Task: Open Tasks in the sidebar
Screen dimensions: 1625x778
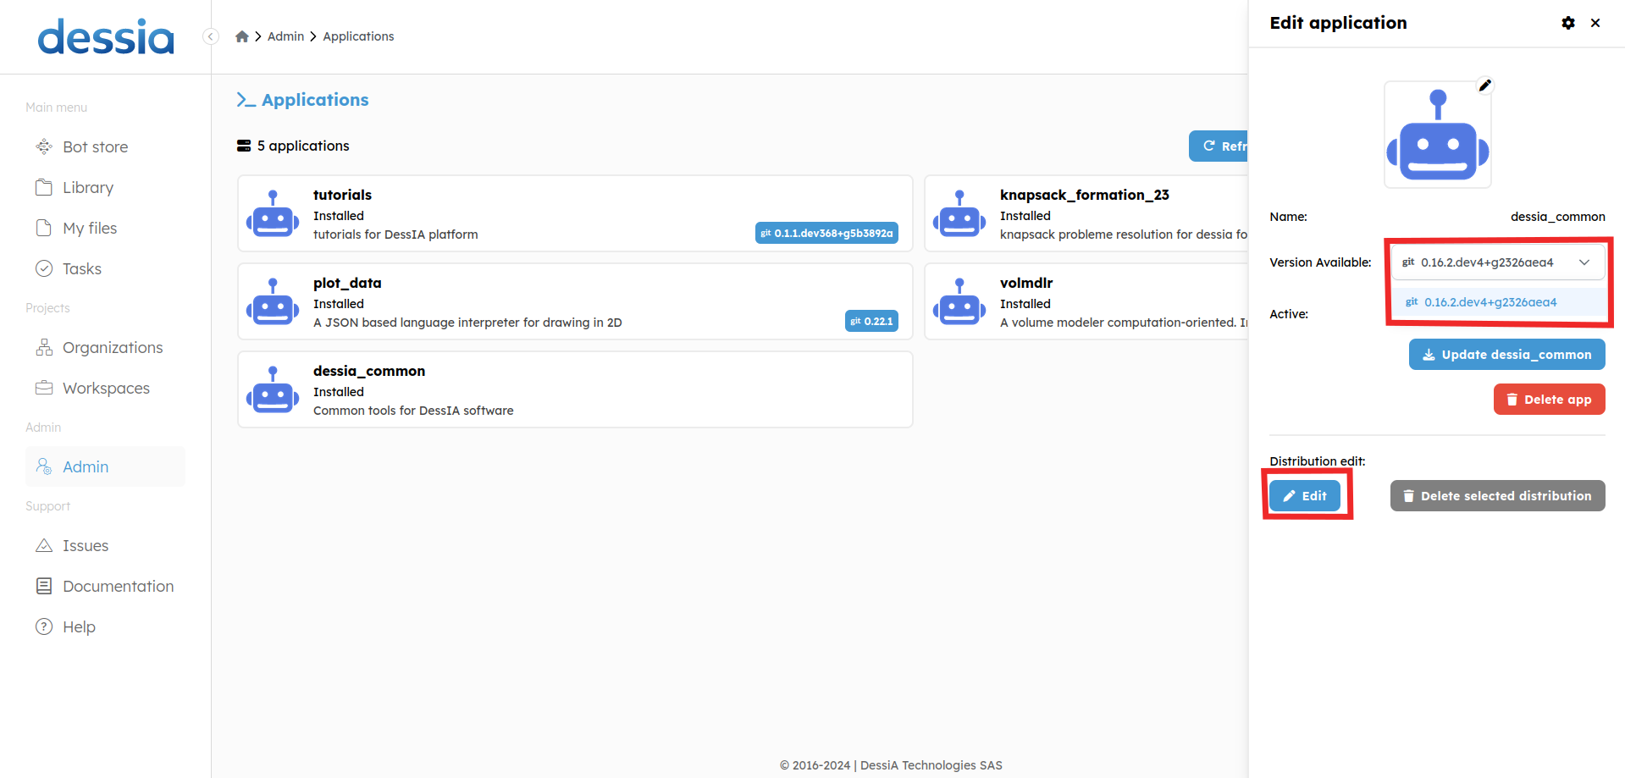Action: pyautogui.click(x=105, y=268)
